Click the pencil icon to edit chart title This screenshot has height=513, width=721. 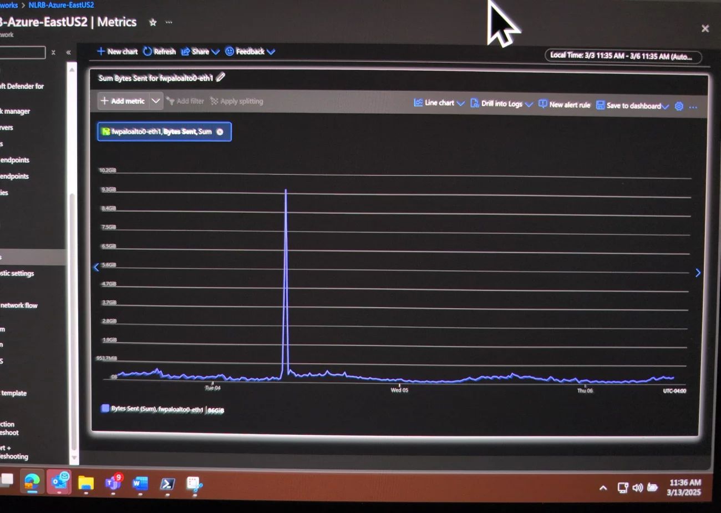(x=221, y=78)
